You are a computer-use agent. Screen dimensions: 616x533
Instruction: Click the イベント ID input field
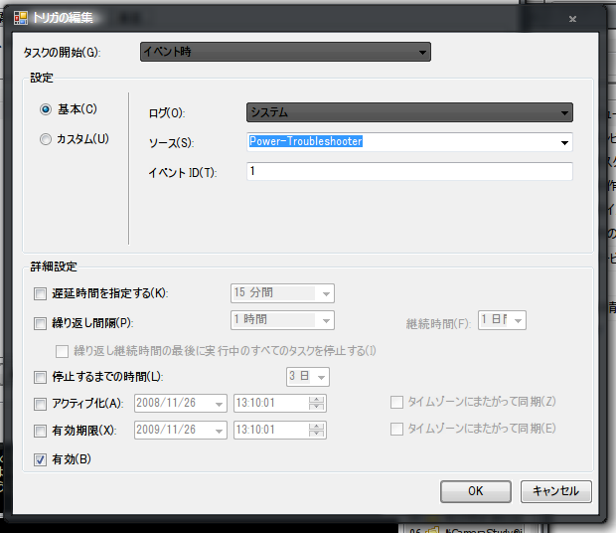409,172
